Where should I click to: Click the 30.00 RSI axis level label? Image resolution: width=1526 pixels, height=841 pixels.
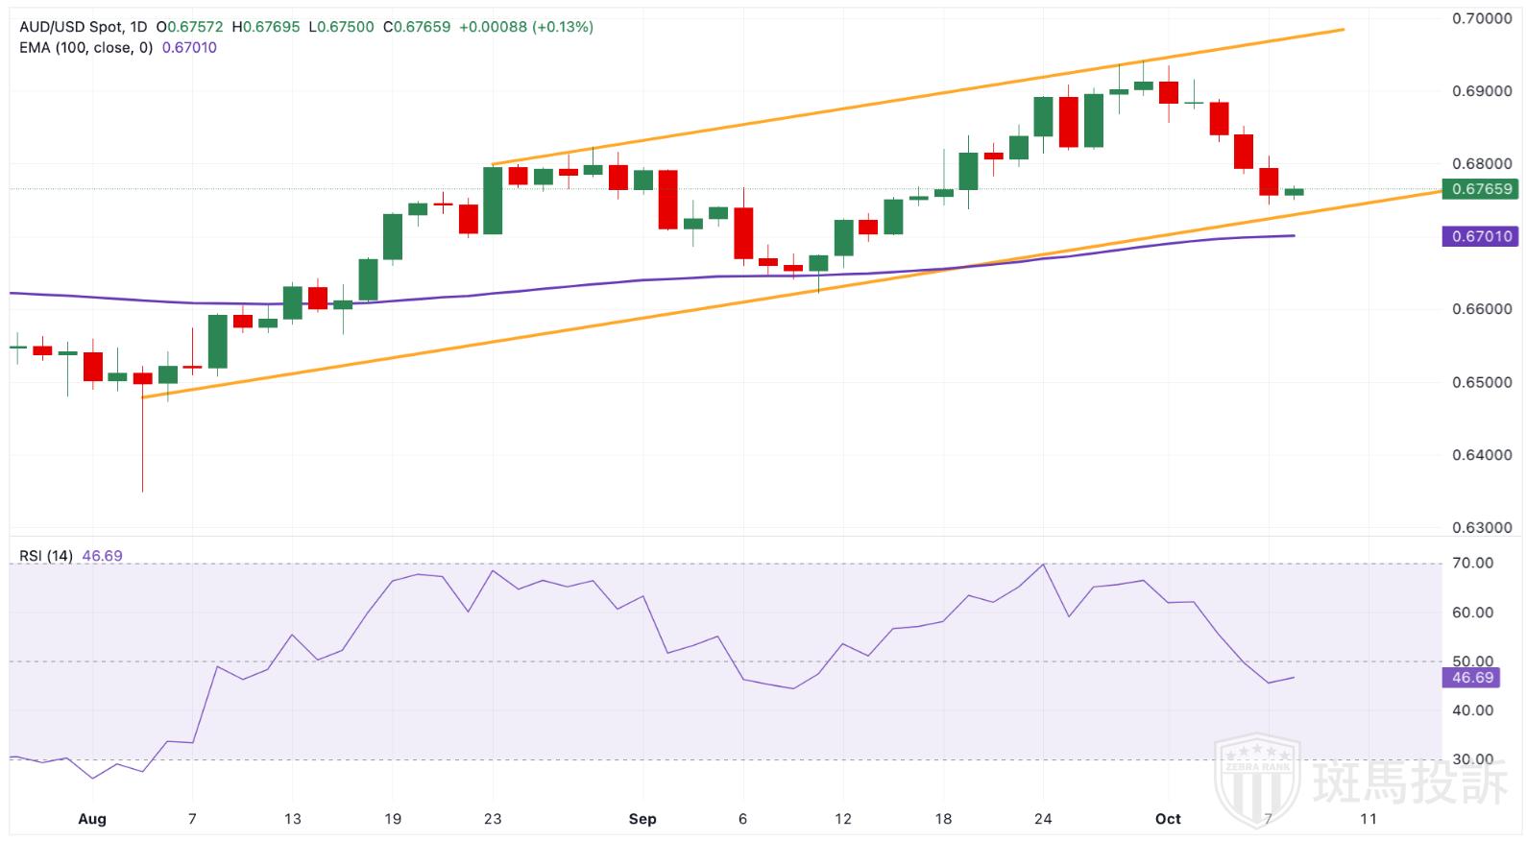pos(1472,759)
